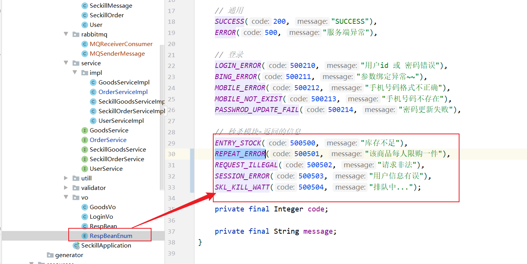Click the class icon beside SeckillMessage
The height and width of the screenshot is (264, 527).
point(84,5)
